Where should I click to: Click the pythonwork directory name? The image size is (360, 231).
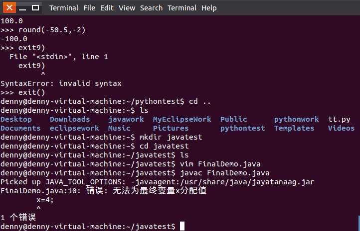[296, 119]
